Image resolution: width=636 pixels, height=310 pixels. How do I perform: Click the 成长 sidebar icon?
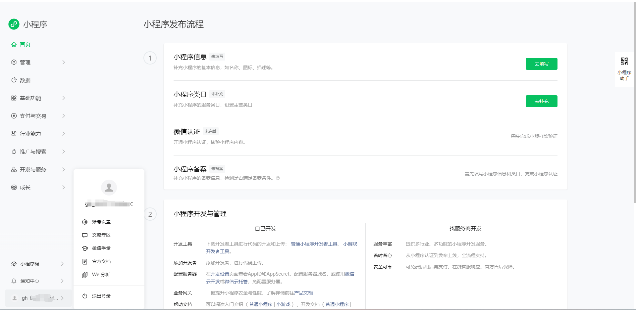(x=14, y=187)
